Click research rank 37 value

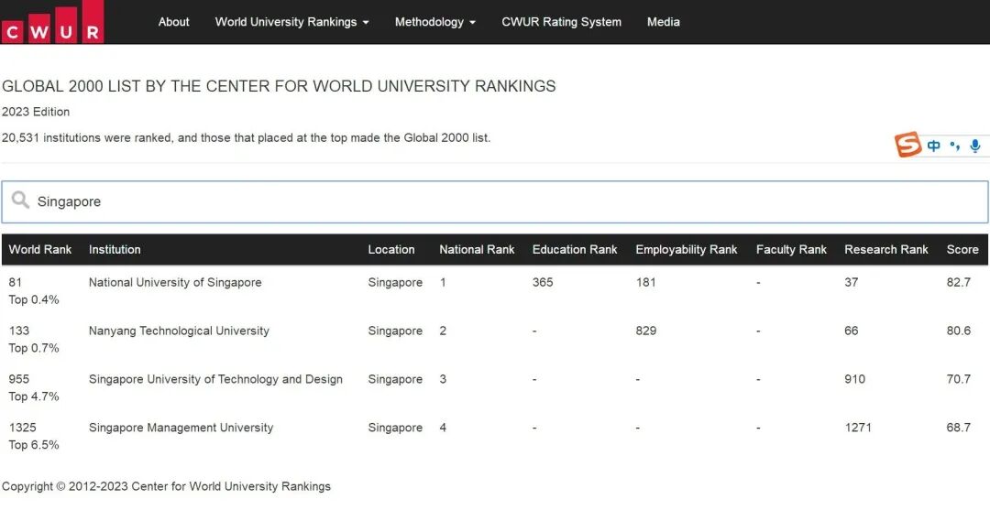[851, 282]
